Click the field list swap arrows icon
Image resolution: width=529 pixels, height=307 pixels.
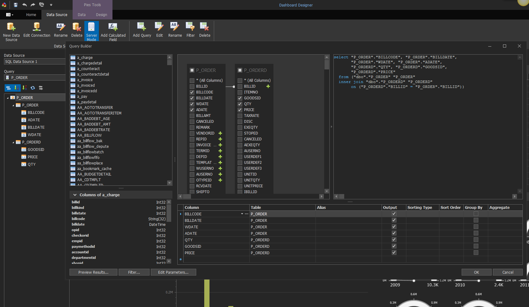pos(41,88)
